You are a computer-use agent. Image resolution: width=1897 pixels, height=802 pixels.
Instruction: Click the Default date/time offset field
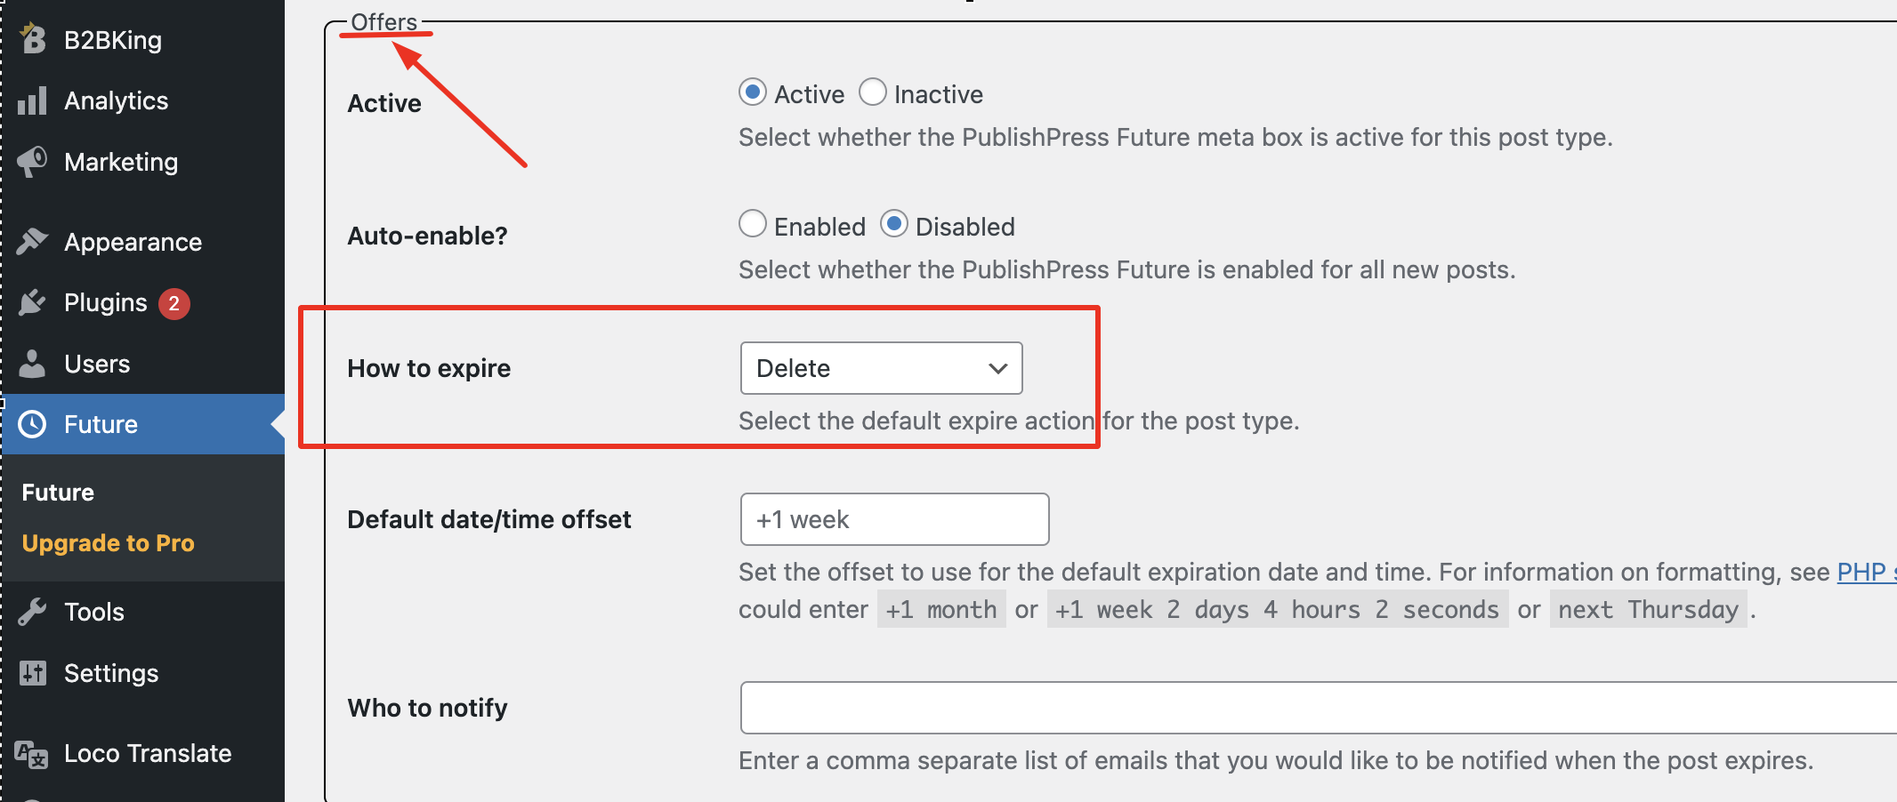coord(895,519)
